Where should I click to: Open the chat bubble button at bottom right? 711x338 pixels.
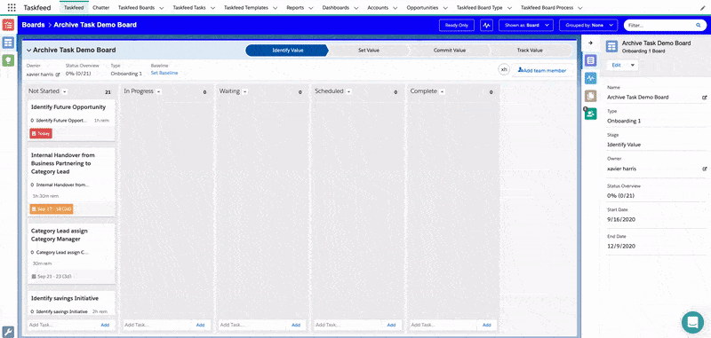pyautogui.click(x=692, y=322)
